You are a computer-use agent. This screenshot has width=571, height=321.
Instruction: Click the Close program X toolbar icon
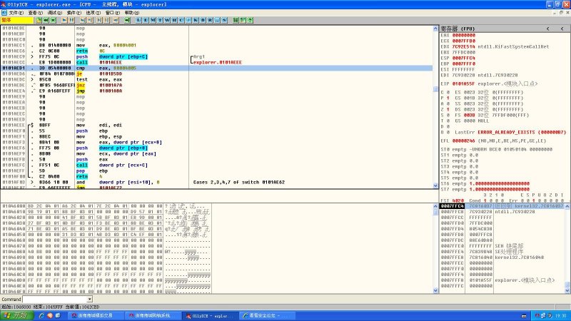[x=53, y=20]
